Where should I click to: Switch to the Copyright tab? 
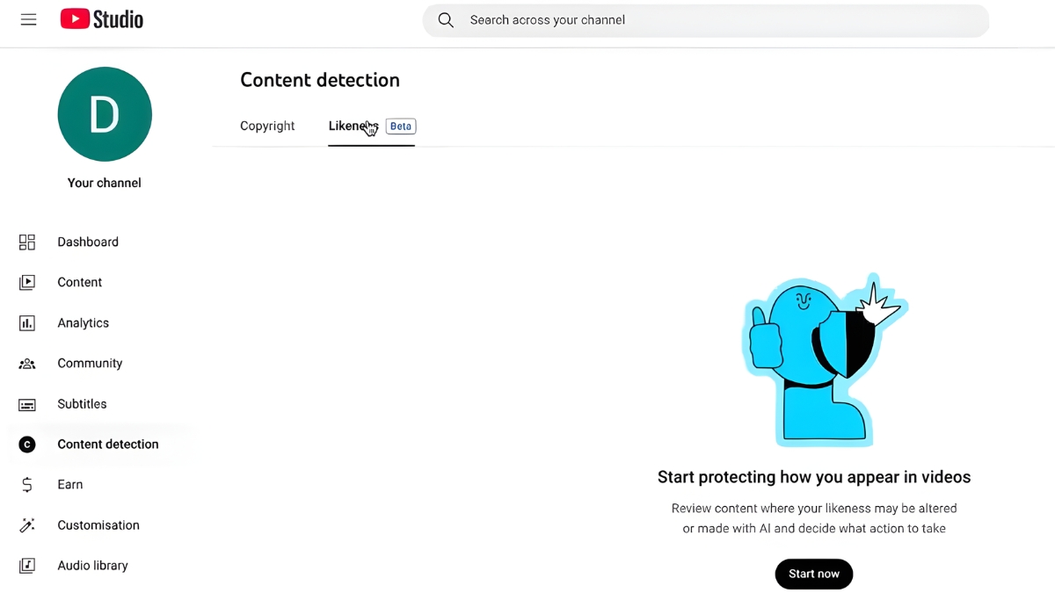click(x=267, y=126)
